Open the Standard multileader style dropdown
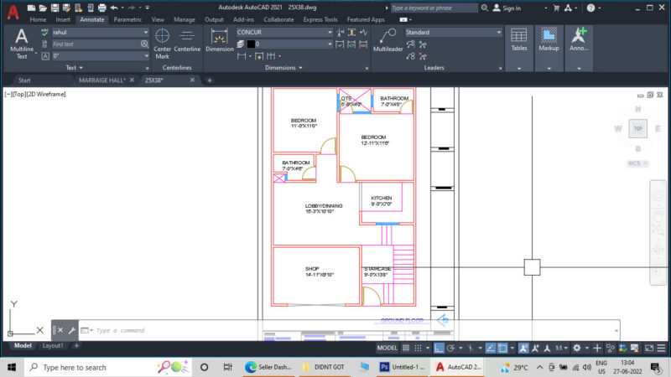This screenshot has width=671, height=377. pyautogui.click(x=453, y=32)
